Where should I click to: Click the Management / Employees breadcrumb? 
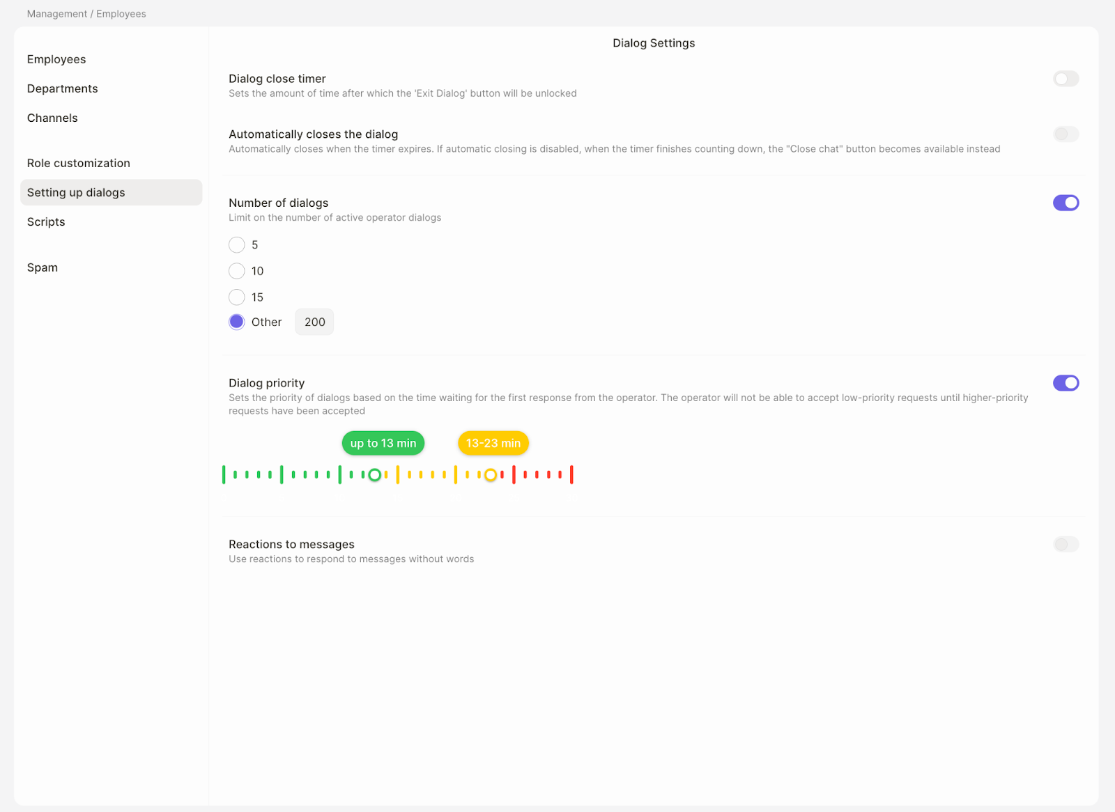(x=86, y=14)
